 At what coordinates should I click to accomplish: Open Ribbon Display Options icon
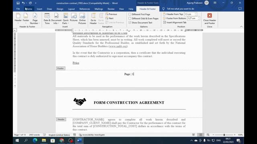tap(215, 3)
